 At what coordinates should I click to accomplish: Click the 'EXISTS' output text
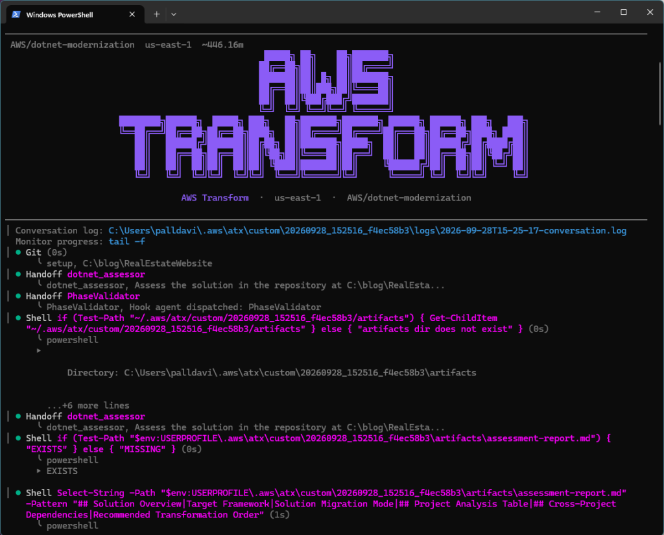click(x=62, y=471)
